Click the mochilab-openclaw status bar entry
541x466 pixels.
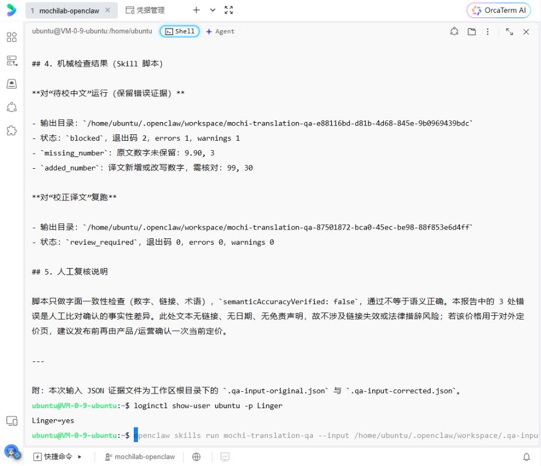[x=140, y=457]
